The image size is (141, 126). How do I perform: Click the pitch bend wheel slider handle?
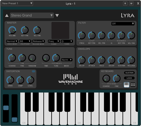pyautogui.click(x=6, y=108)
